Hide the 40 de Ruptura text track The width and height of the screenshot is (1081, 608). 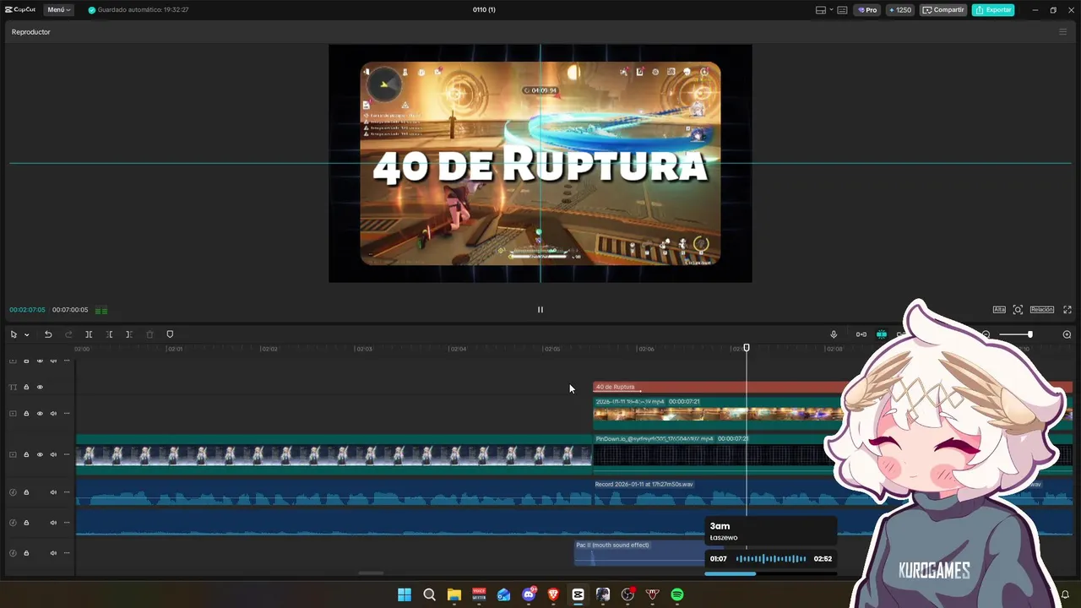click(40, 388)
